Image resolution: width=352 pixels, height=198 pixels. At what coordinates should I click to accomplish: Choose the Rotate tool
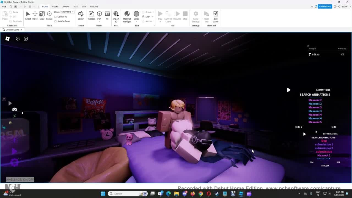pyautogui.click(x=49, y=15)
